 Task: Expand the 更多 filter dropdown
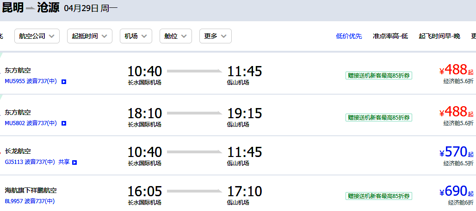(x=216, y=36)
